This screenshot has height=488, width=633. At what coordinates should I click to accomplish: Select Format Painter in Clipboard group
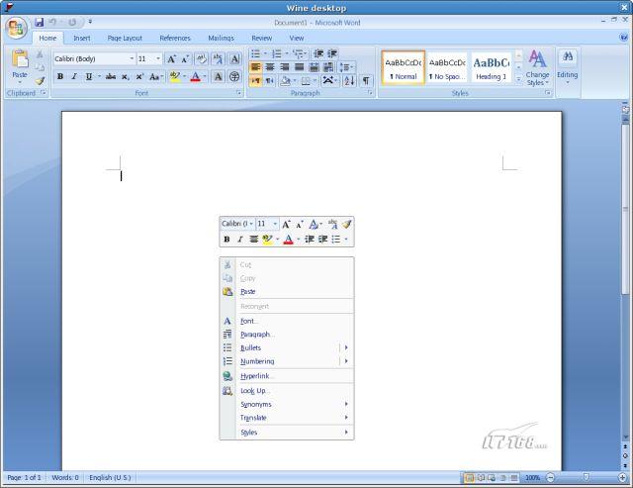[40, 81]
